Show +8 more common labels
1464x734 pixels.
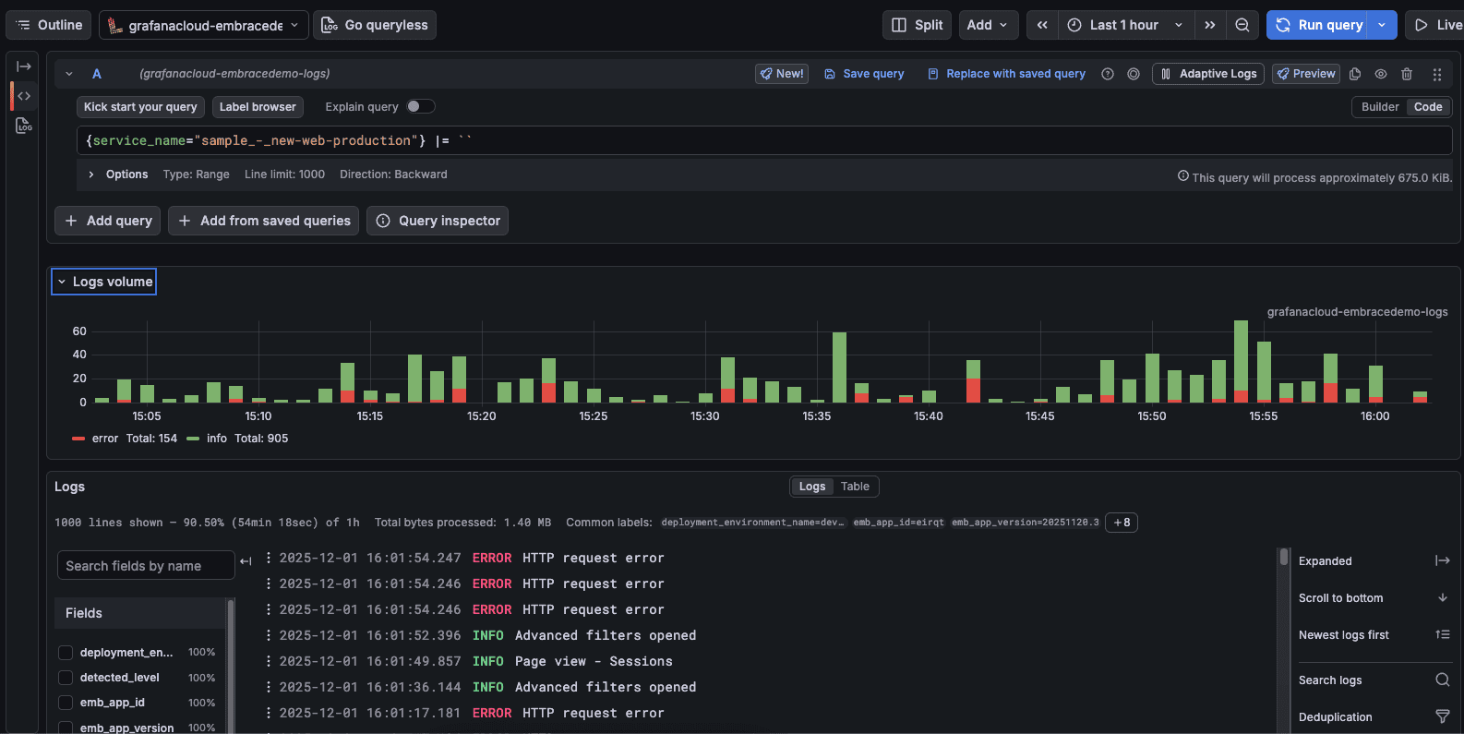coord(1122,523)
